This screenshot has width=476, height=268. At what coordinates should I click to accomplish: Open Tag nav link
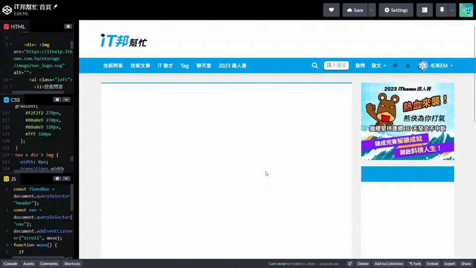[184, 66]
